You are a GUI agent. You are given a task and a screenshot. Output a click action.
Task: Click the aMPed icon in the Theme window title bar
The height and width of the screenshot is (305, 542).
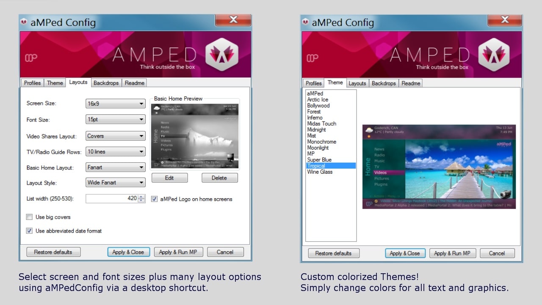(306, 22)
